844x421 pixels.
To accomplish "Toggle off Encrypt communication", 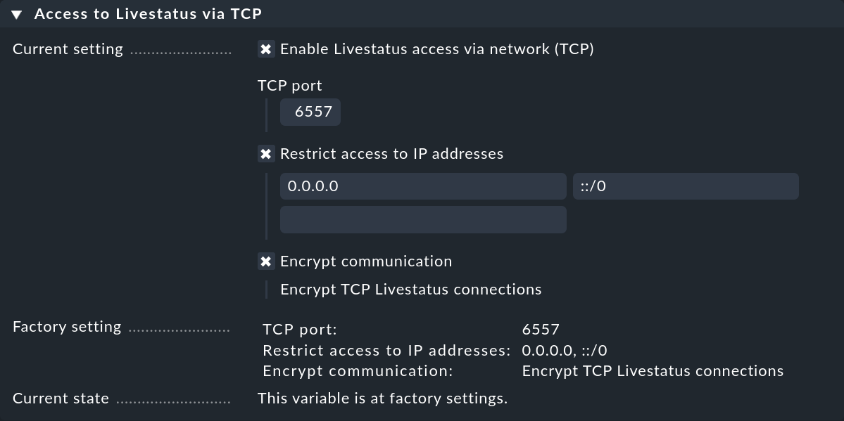I will pyautogui.click(x=265, y=261).
